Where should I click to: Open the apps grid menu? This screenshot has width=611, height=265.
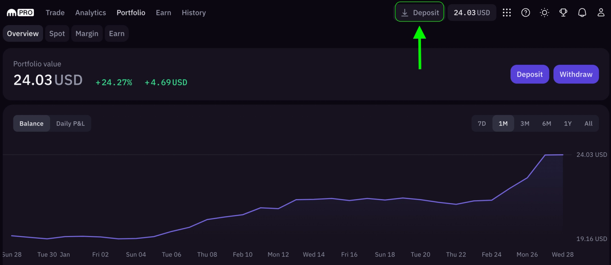pyautogui.click(x=506, y=13)
